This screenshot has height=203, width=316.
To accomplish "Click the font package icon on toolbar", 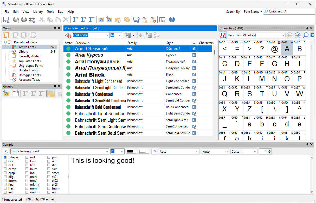I will tap(127, 19).
